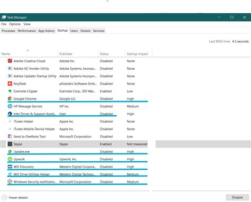The height and width of the screenshot is (202, 251).
Task: Click the Adobe Updater Startup Utility icon
Action: click(x=10, y=76)
